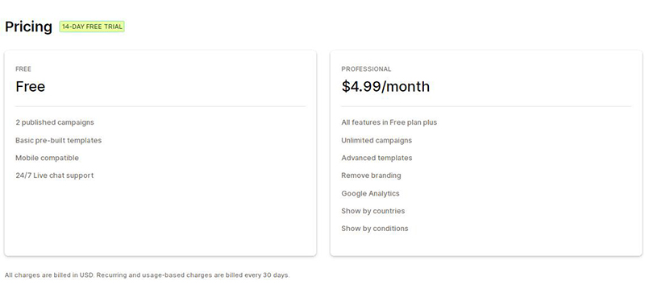
Task: Click the PROFESSIONAL plan label
Action: pyautogui.click(x=366, y=69)
